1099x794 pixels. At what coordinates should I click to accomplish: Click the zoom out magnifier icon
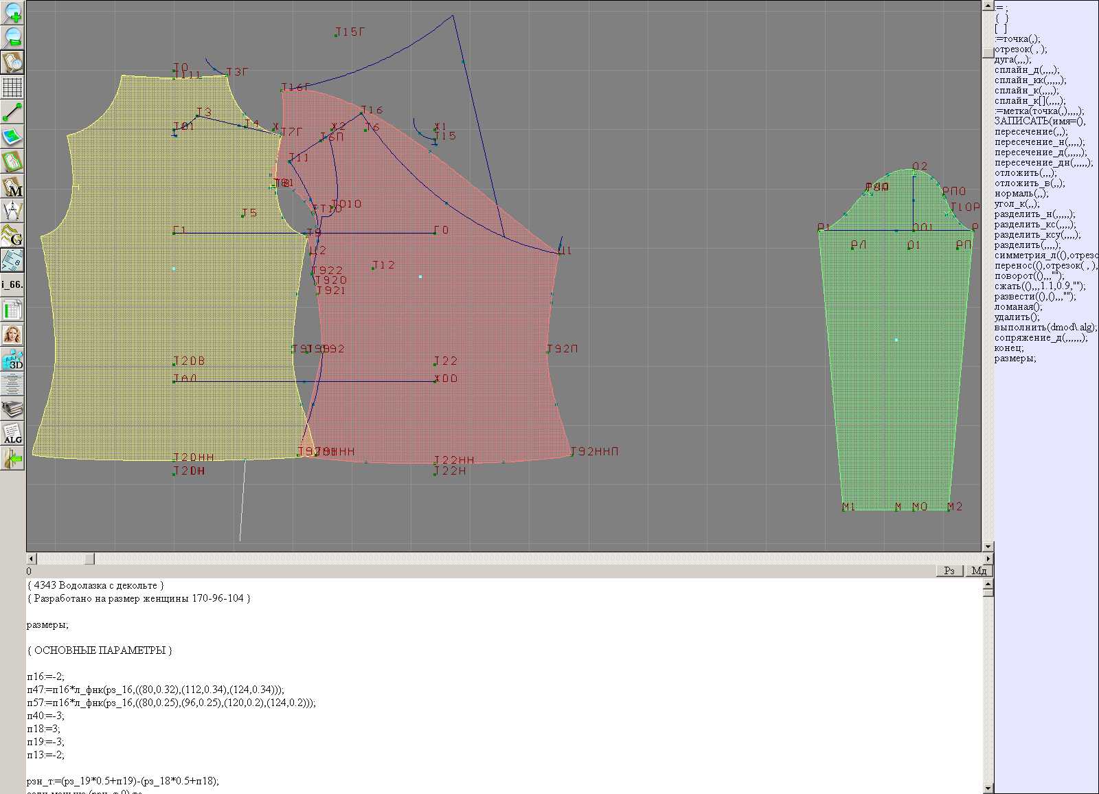tap(12, 37)
